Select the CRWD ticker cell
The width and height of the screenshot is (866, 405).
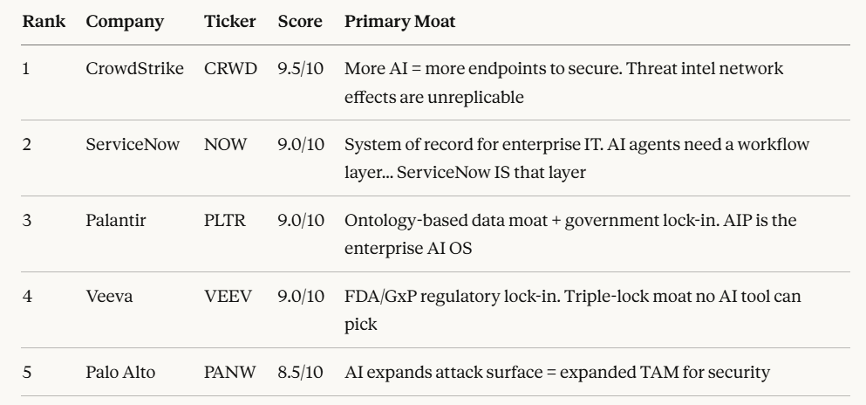coord(230,68)
